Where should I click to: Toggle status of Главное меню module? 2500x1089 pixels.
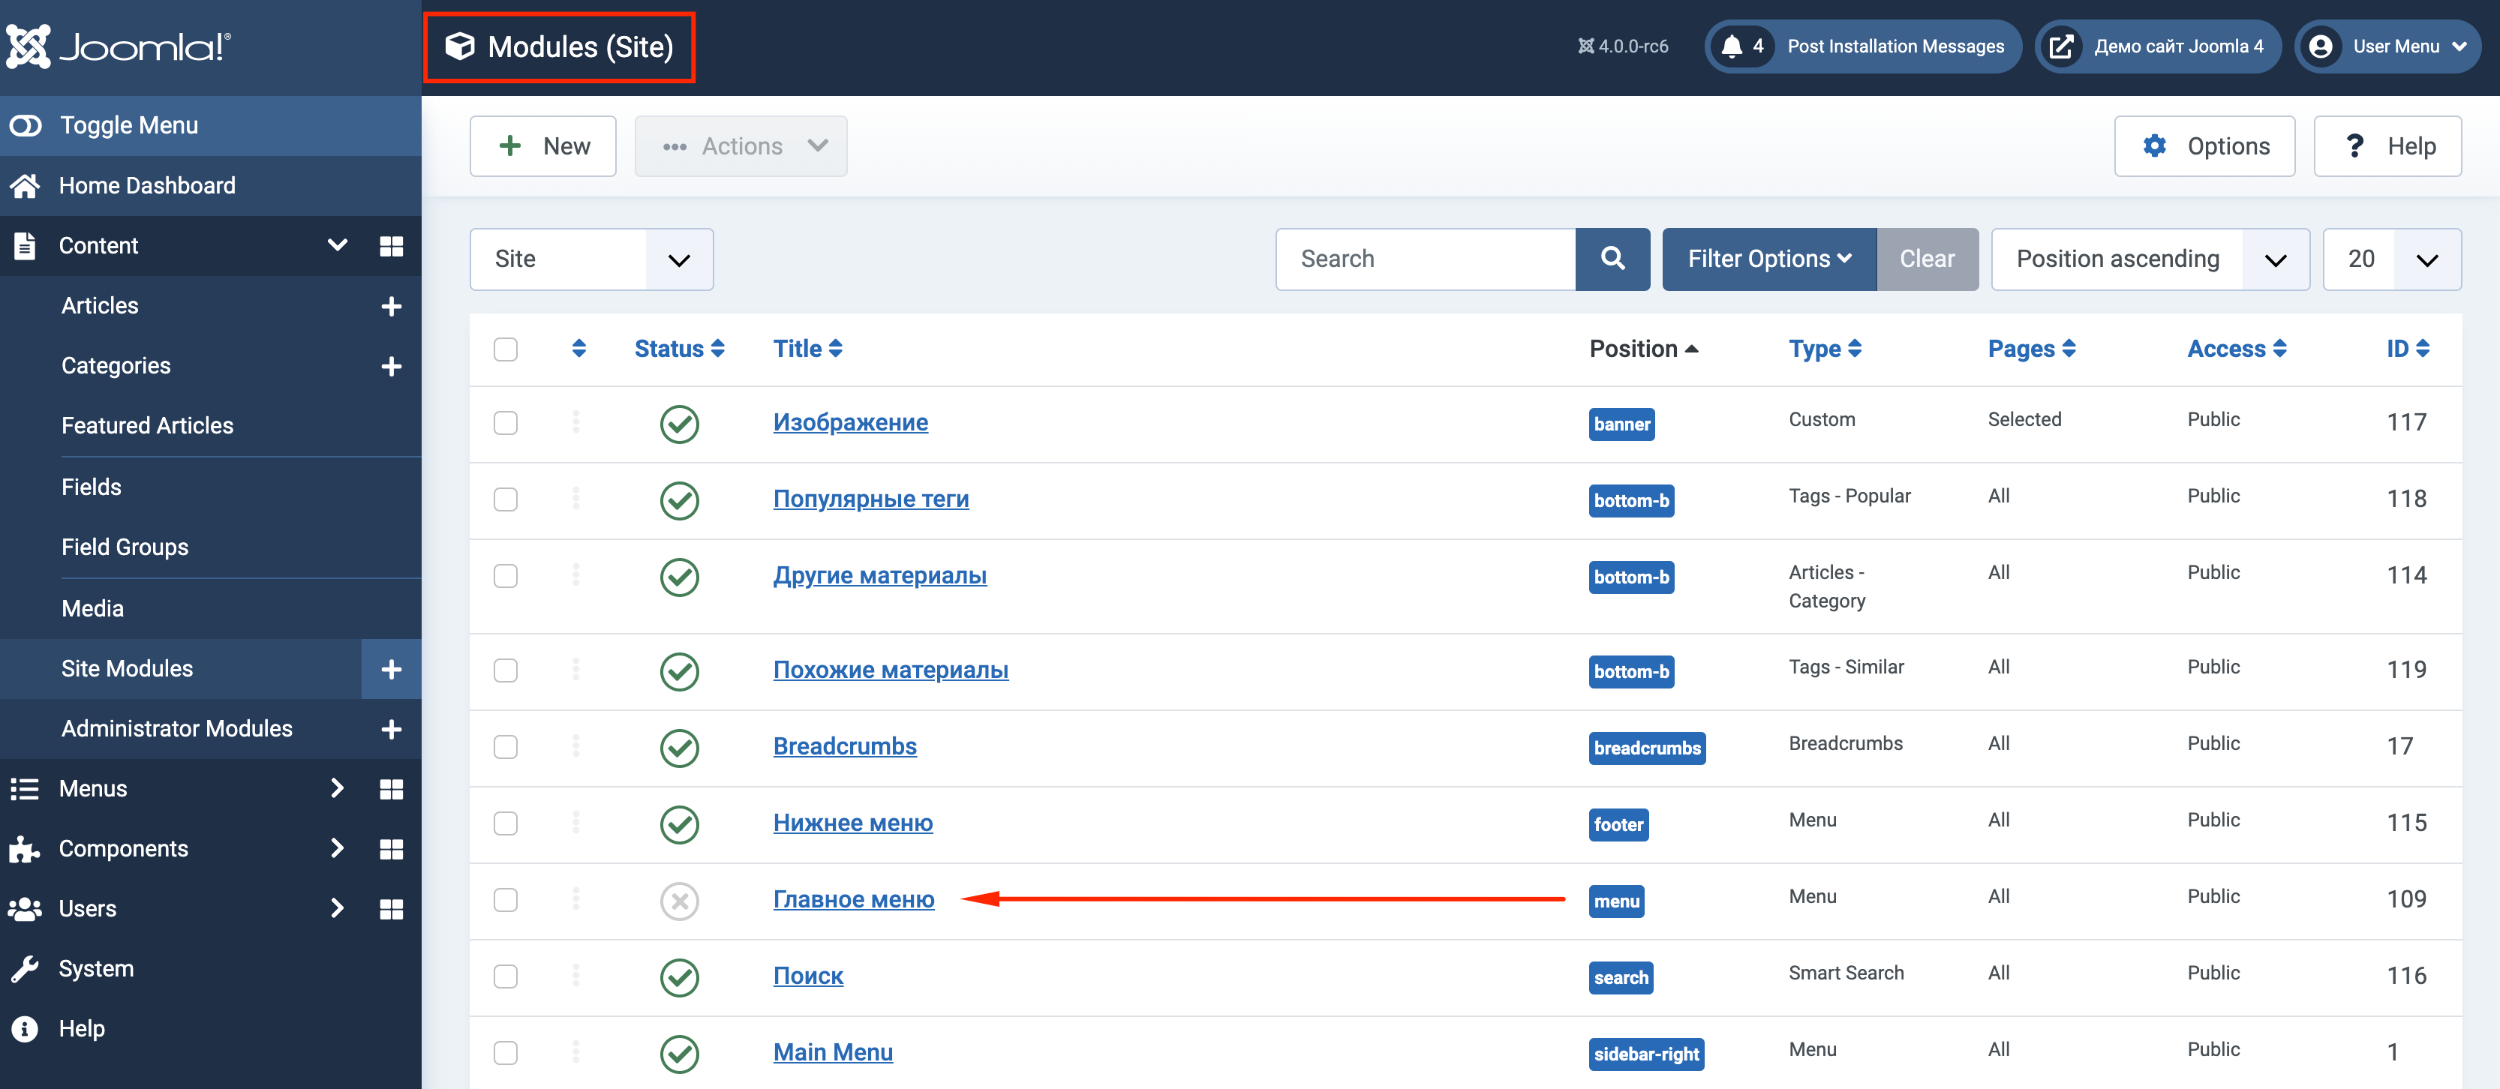coord(679,901)
